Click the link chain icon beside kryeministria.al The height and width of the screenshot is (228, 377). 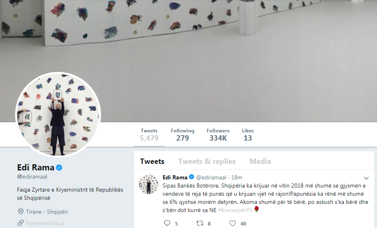click(x=21, y=223)
